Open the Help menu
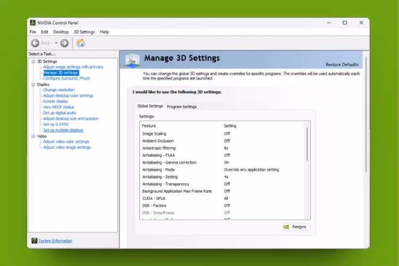 (x=104, y=32)
